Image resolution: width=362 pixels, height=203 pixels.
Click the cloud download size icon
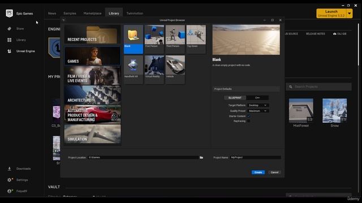335,34
